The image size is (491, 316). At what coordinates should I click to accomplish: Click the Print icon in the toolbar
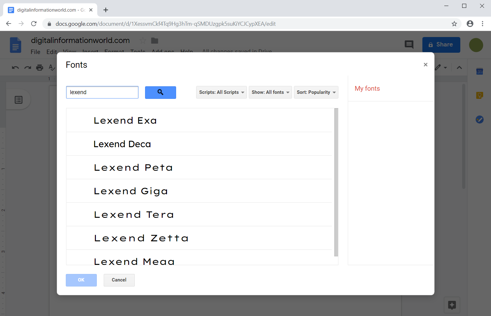tap(39, 67)
